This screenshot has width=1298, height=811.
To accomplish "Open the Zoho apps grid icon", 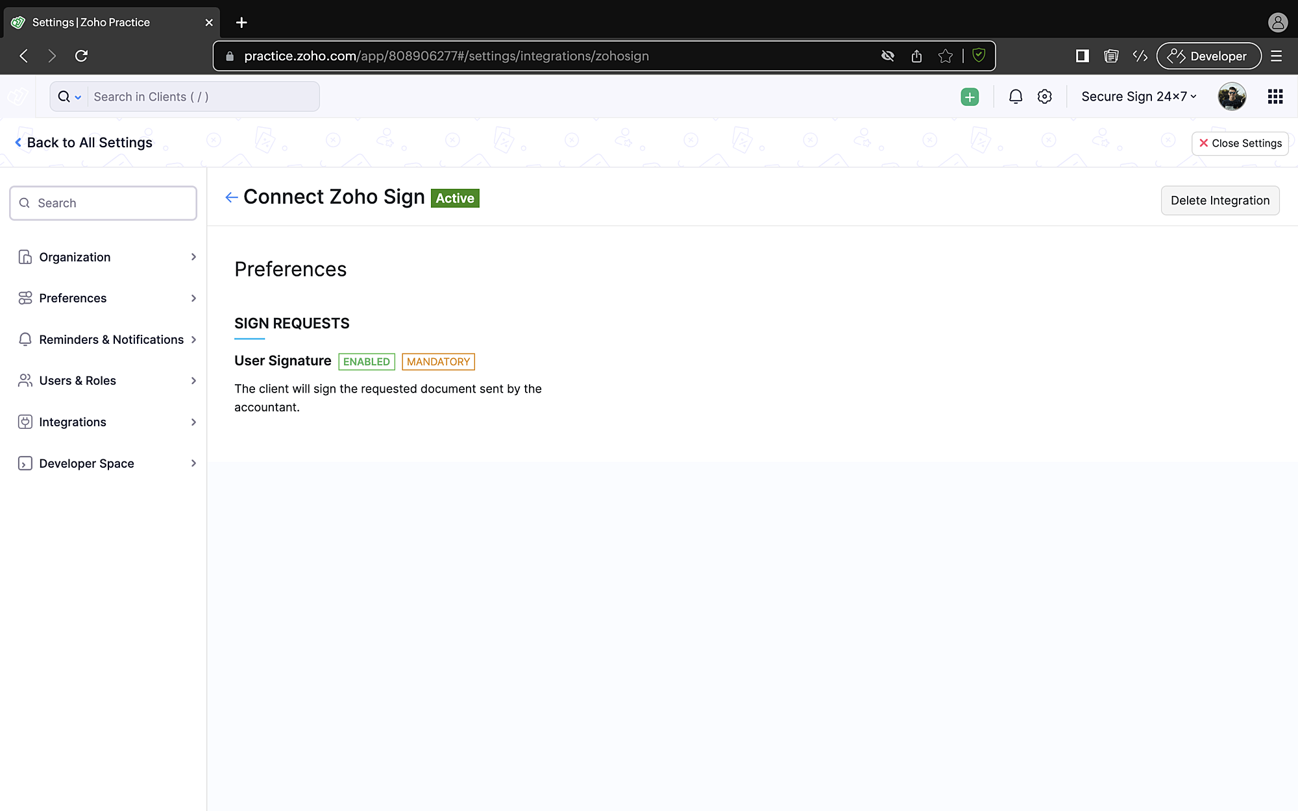I will coord(1275,97).
